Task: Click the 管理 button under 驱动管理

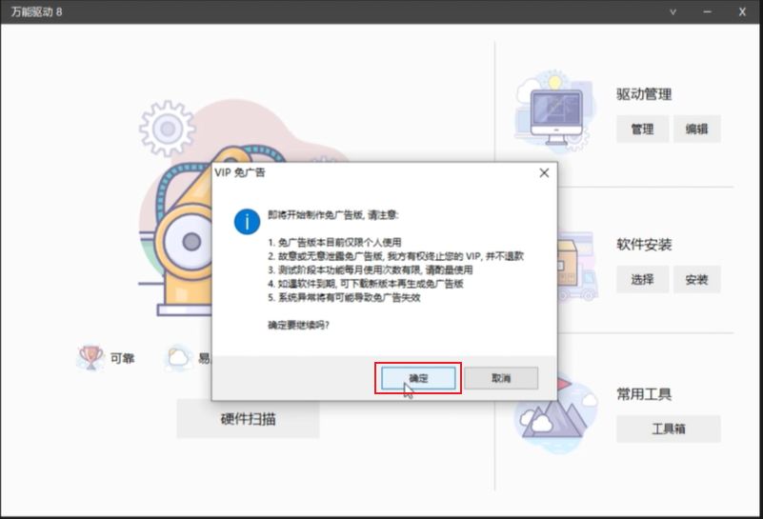Action: point(642,129)
